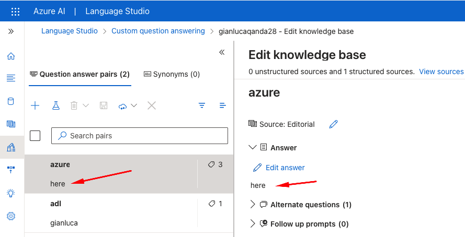Click the tag count 3 on azure pair
The height and width of the screenshot is (237, 465).
pyautogui.click(x=216, y=164)
